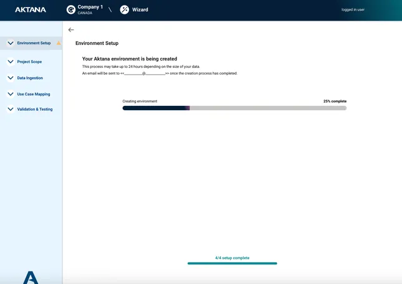The height and width of the screenshot is (284, 402).
Task: Click the Company 1 breadcrumb label
Action: point(90,7)
